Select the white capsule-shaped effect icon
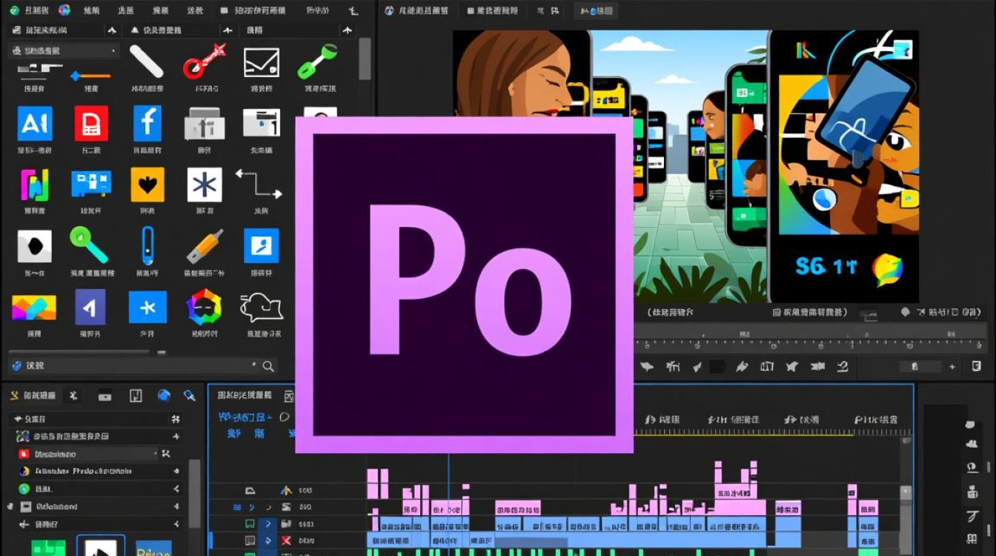Viewport: 996px width, 556px height. (x=146, y=62)
